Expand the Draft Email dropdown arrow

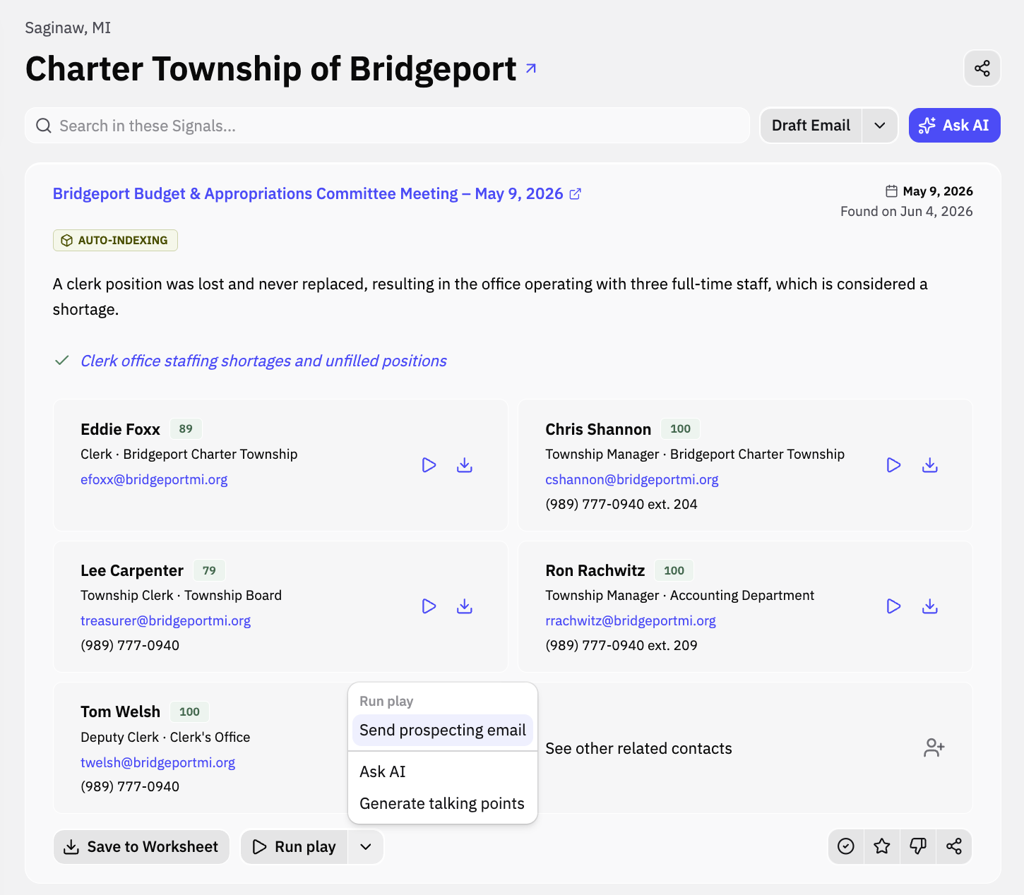879,126
